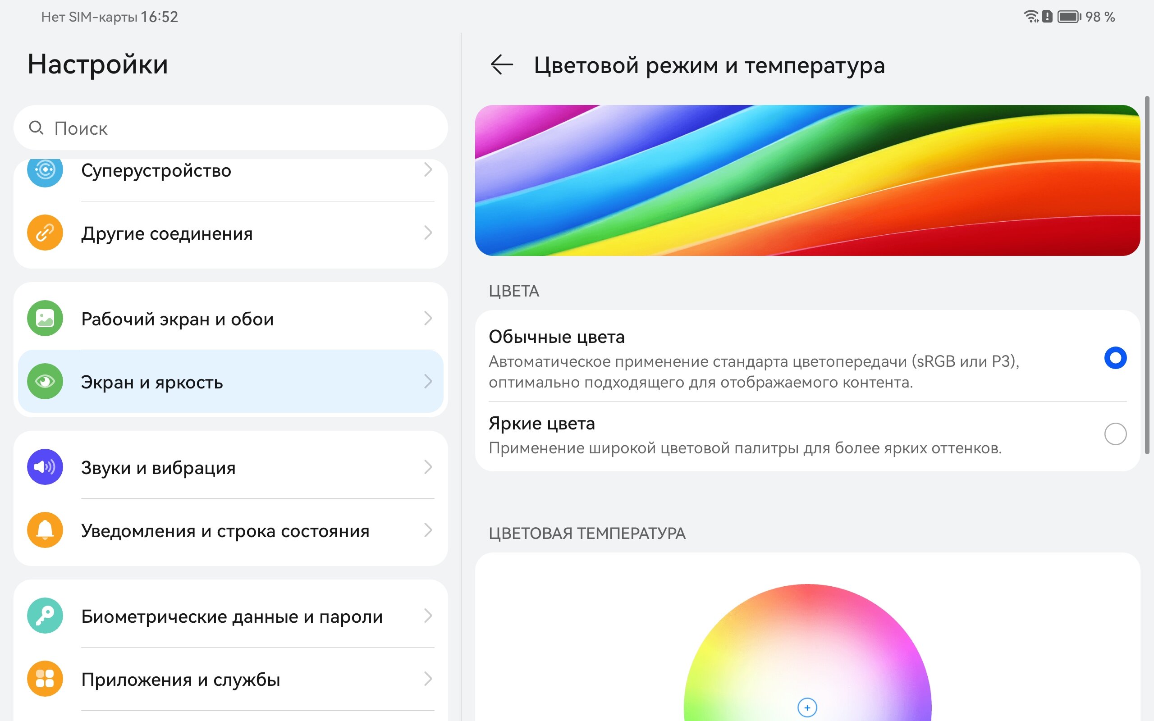Select Экран и яркость item
Image resolution: width=1154 pixels, height=721 pixels.
231,381
